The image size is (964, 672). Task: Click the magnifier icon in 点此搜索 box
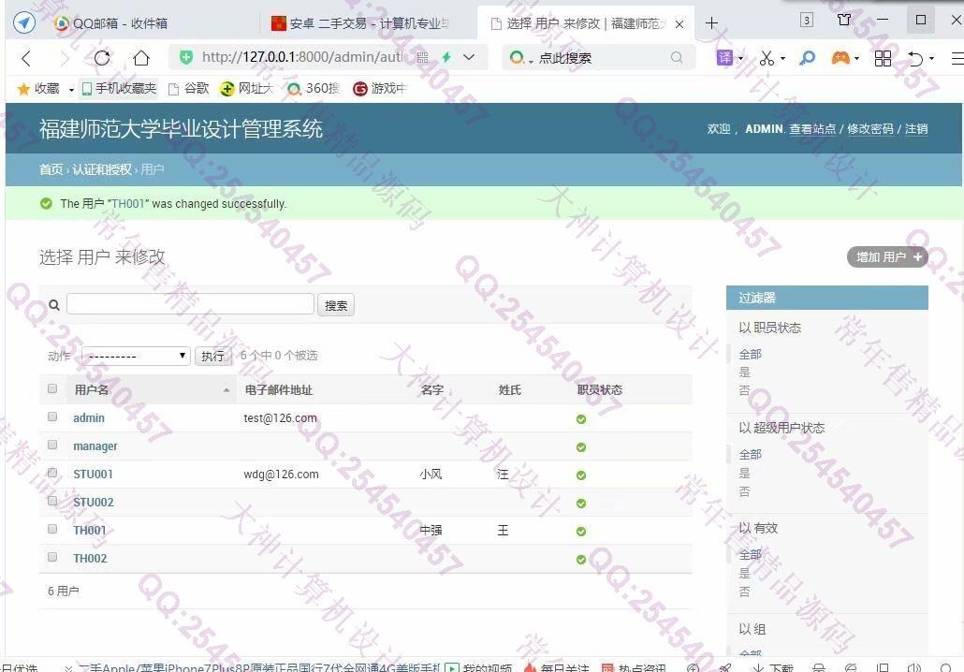coord(677,57)
